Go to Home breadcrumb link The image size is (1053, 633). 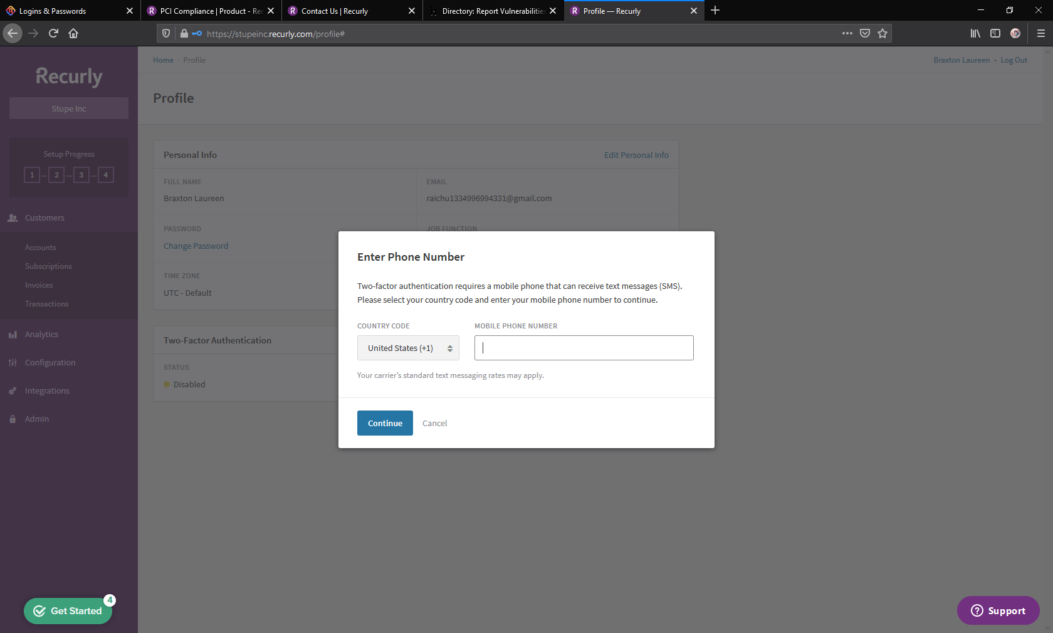(163, 60)
